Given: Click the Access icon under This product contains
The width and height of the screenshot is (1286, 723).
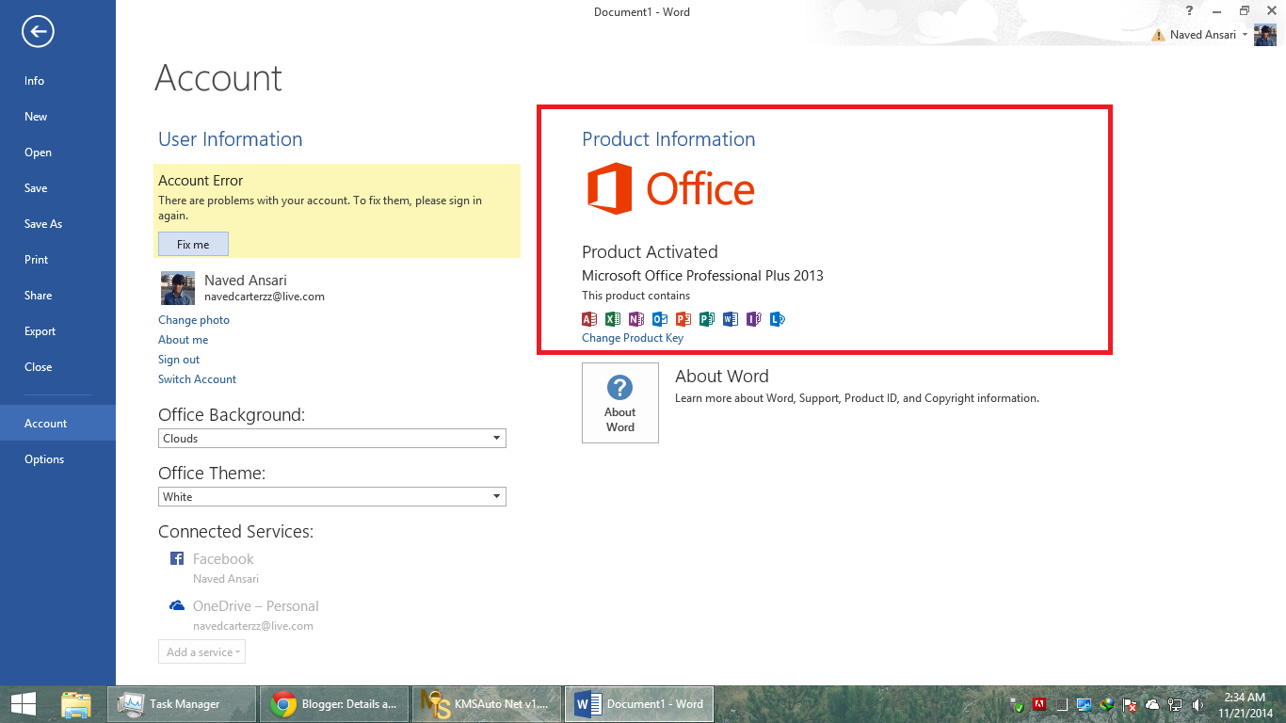Looking at the screenshot, I should coord(589,319).
